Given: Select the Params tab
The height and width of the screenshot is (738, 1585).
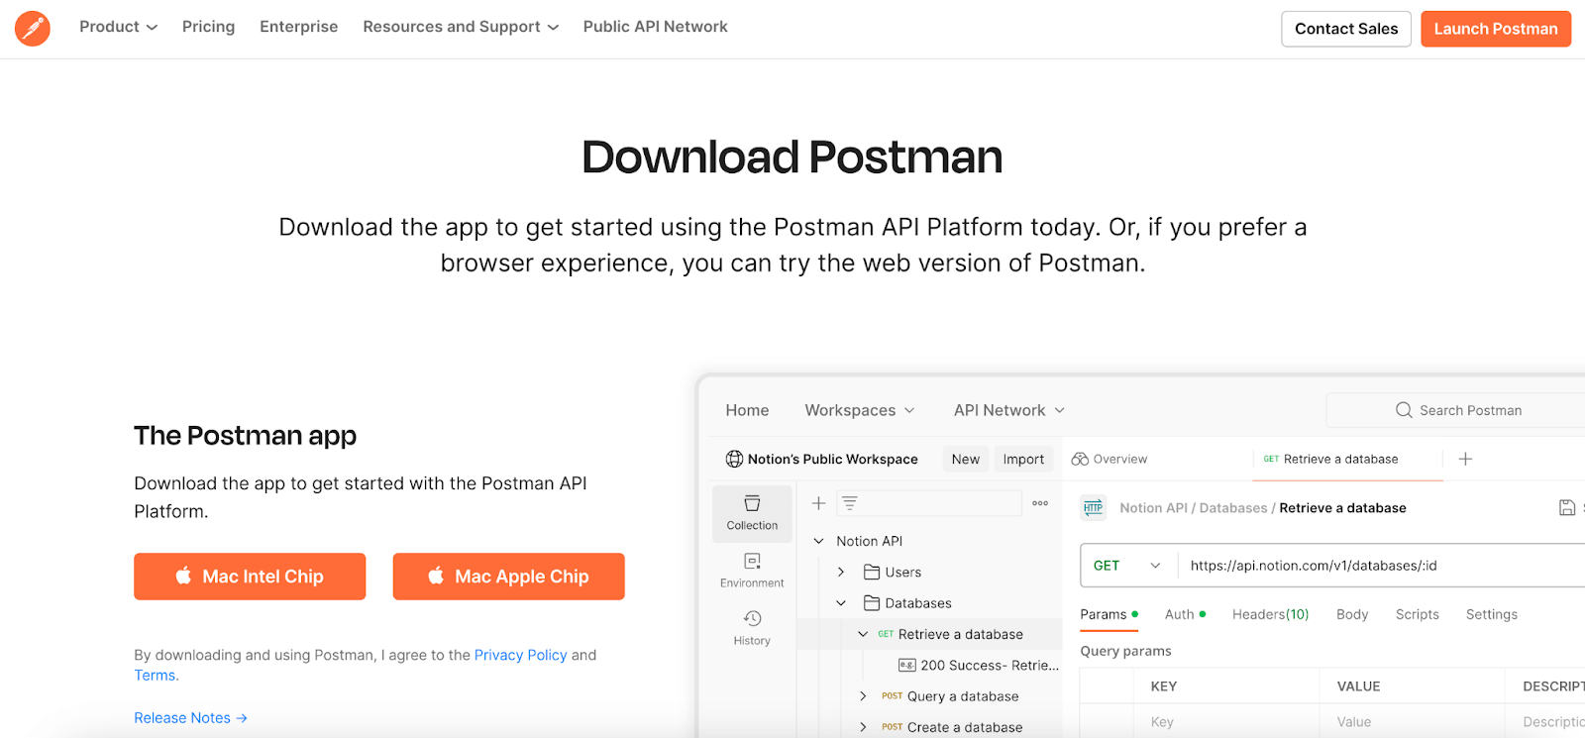Looking at the screenshot, I should [1109, 614].
